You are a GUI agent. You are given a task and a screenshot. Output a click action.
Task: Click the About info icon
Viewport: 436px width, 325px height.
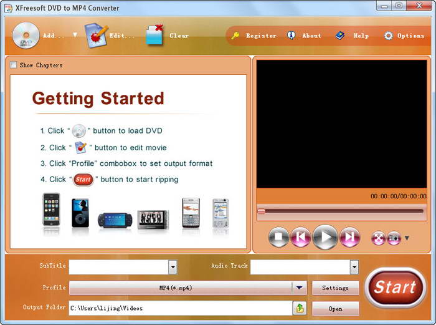[x=291, y=36]
